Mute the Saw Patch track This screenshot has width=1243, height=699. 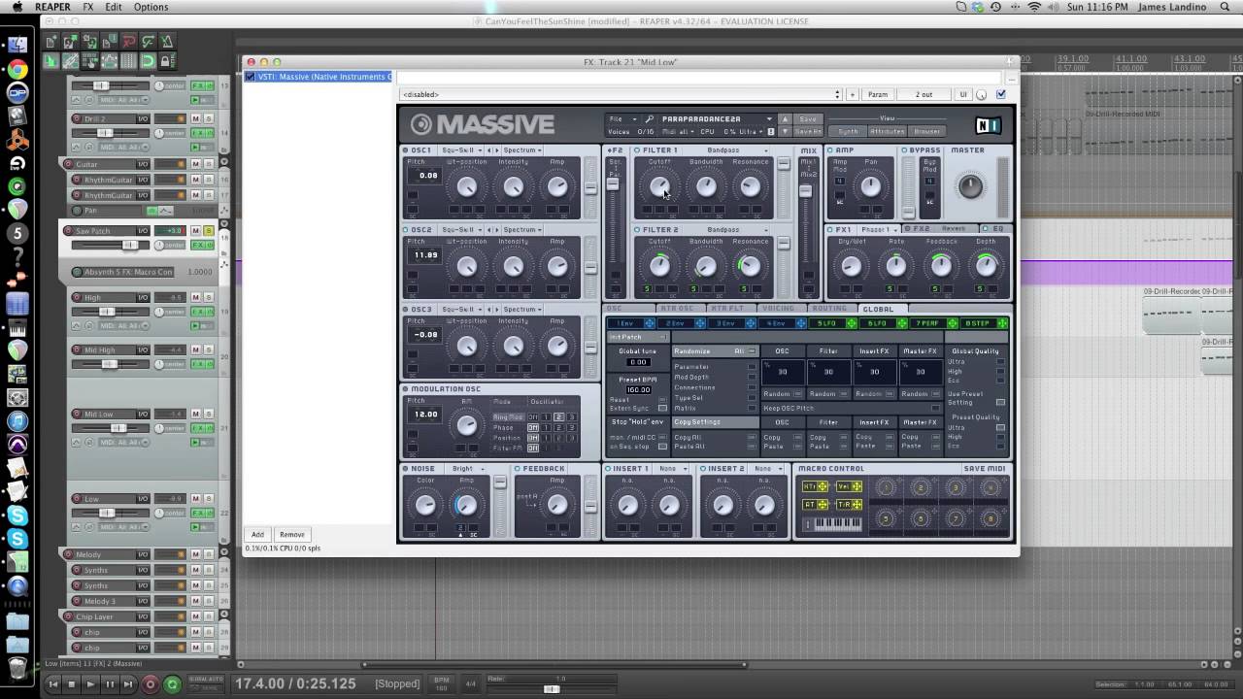coord(195,230)
